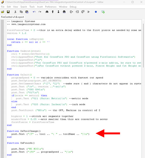Open the Edit menu
The width and height of the screenshot is (145, 158).
coord(9,7)
